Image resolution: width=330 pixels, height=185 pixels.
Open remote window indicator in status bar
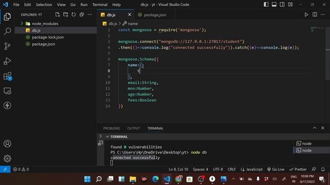(5, 169)
